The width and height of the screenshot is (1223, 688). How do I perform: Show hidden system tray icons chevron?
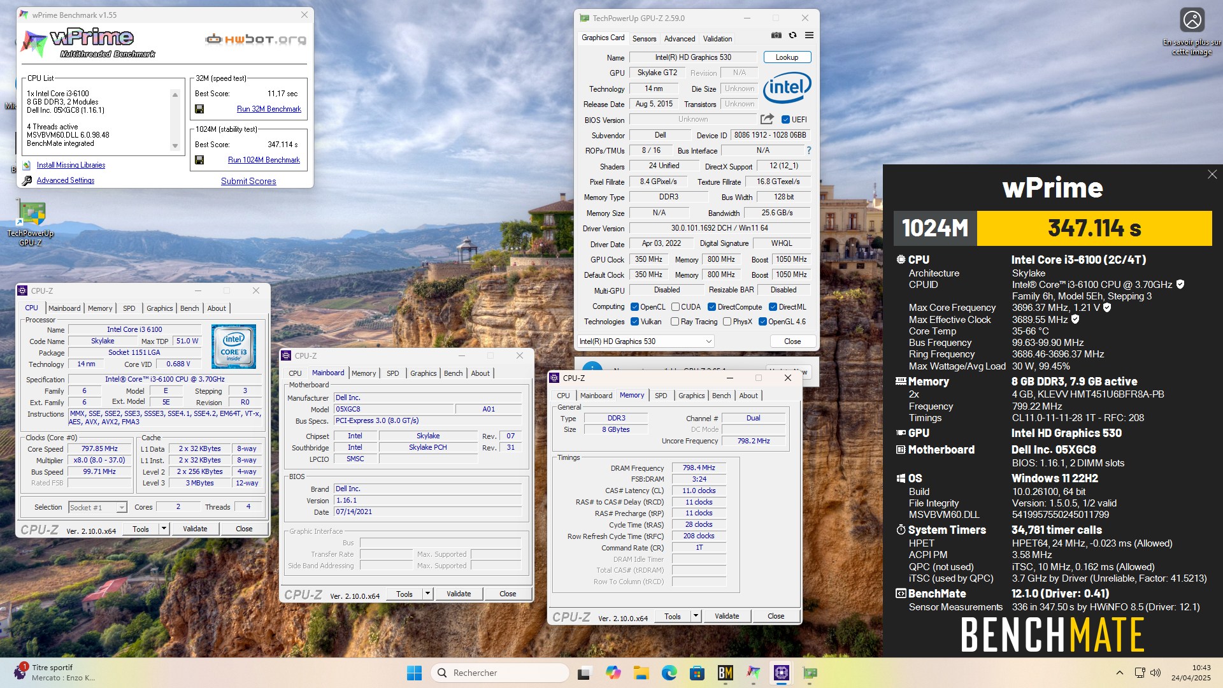pyautogui.click(x=1119, y=673)
